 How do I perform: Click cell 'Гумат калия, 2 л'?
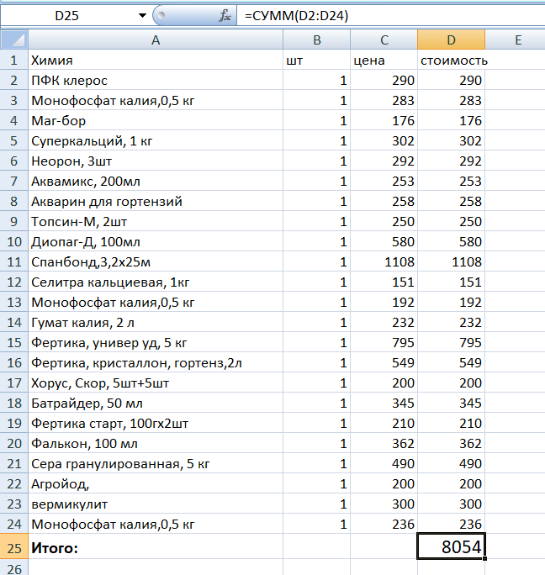coord(156,322)
